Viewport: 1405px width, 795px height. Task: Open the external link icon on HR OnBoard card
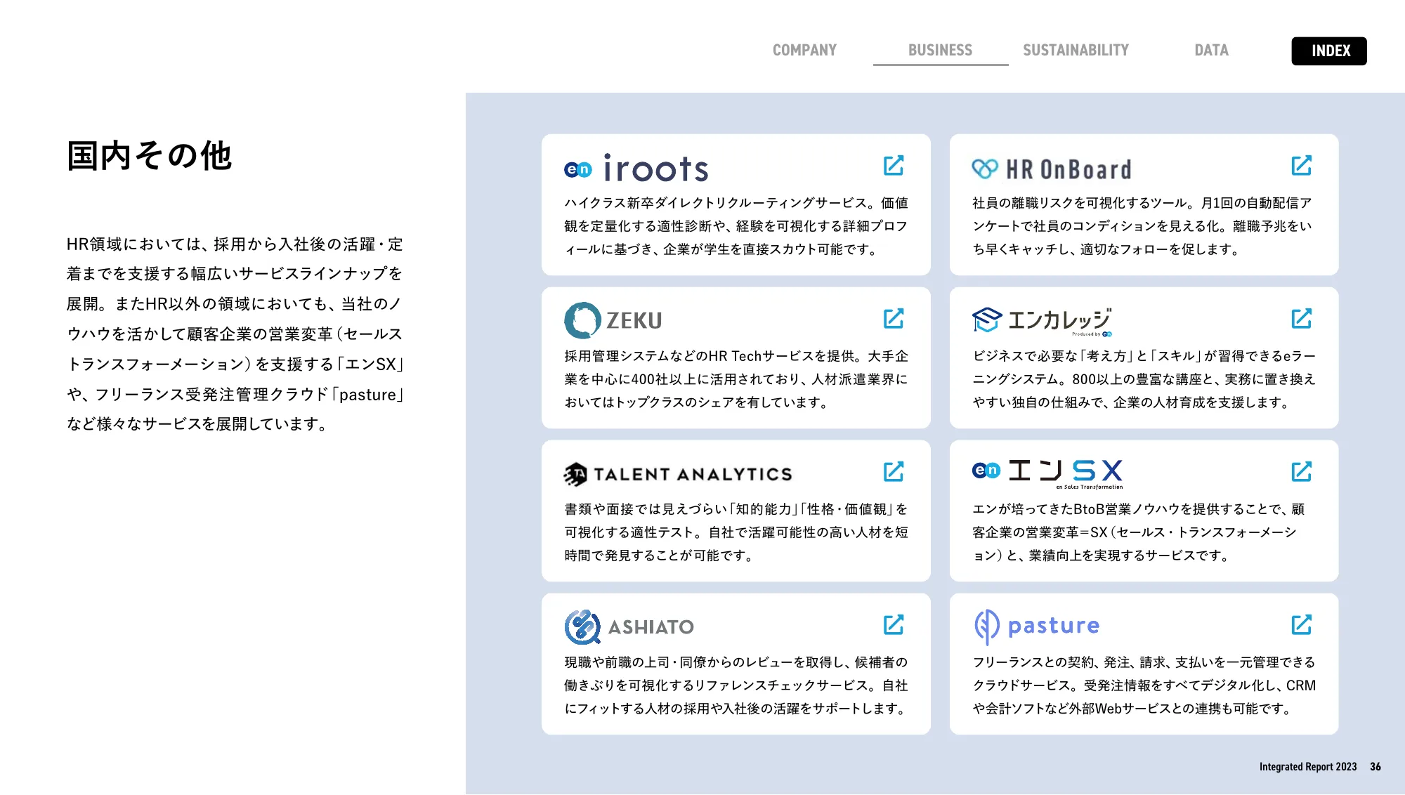[1302, 166]
